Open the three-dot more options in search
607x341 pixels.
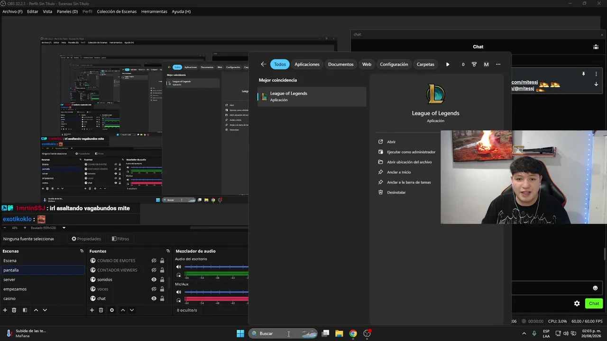coord(498,64)
